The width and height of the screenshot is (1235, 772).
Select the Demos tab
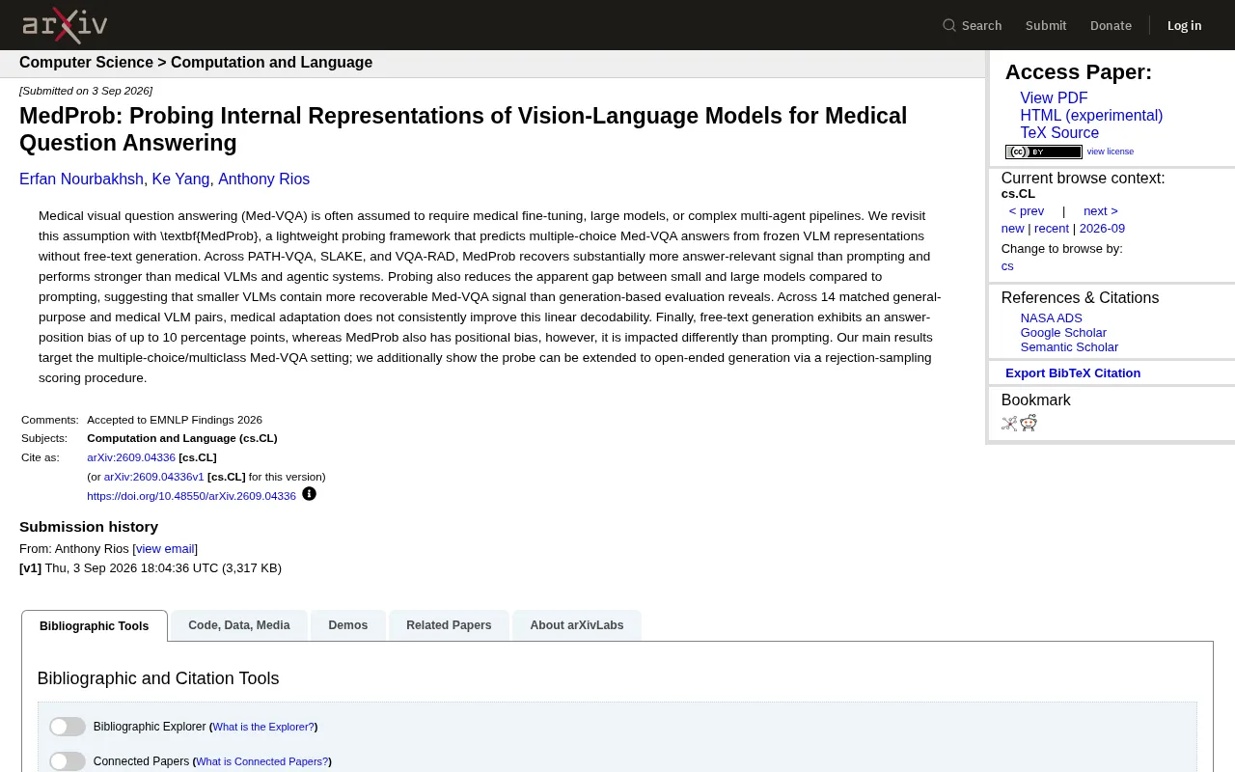click(348, 625)
